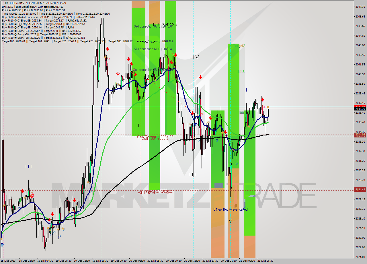Click the 2040.50 price scale value
The width and height of the screenshot is (367, 264).
point(360,74)
